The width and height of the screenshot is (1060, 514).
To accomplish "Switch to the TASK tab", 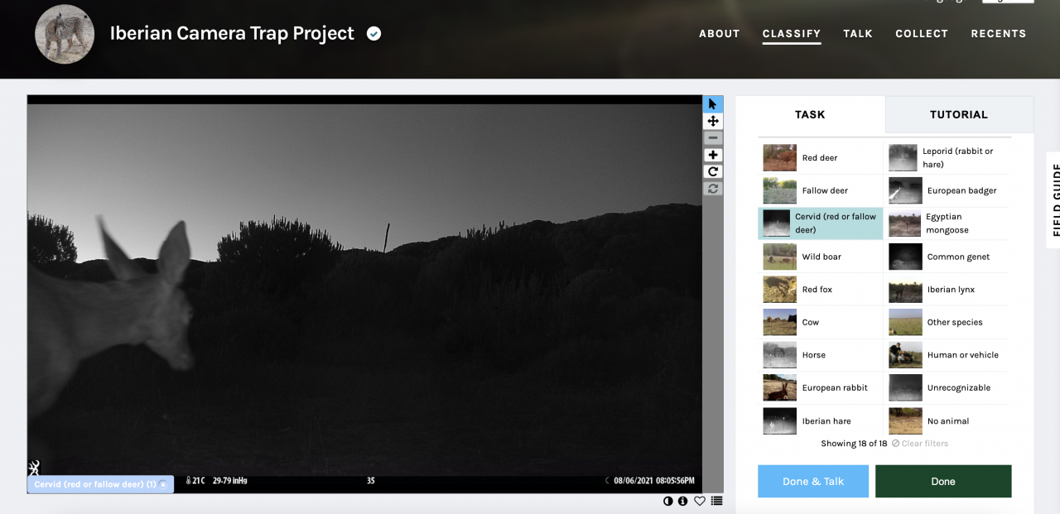I will [x=810, y=114].
